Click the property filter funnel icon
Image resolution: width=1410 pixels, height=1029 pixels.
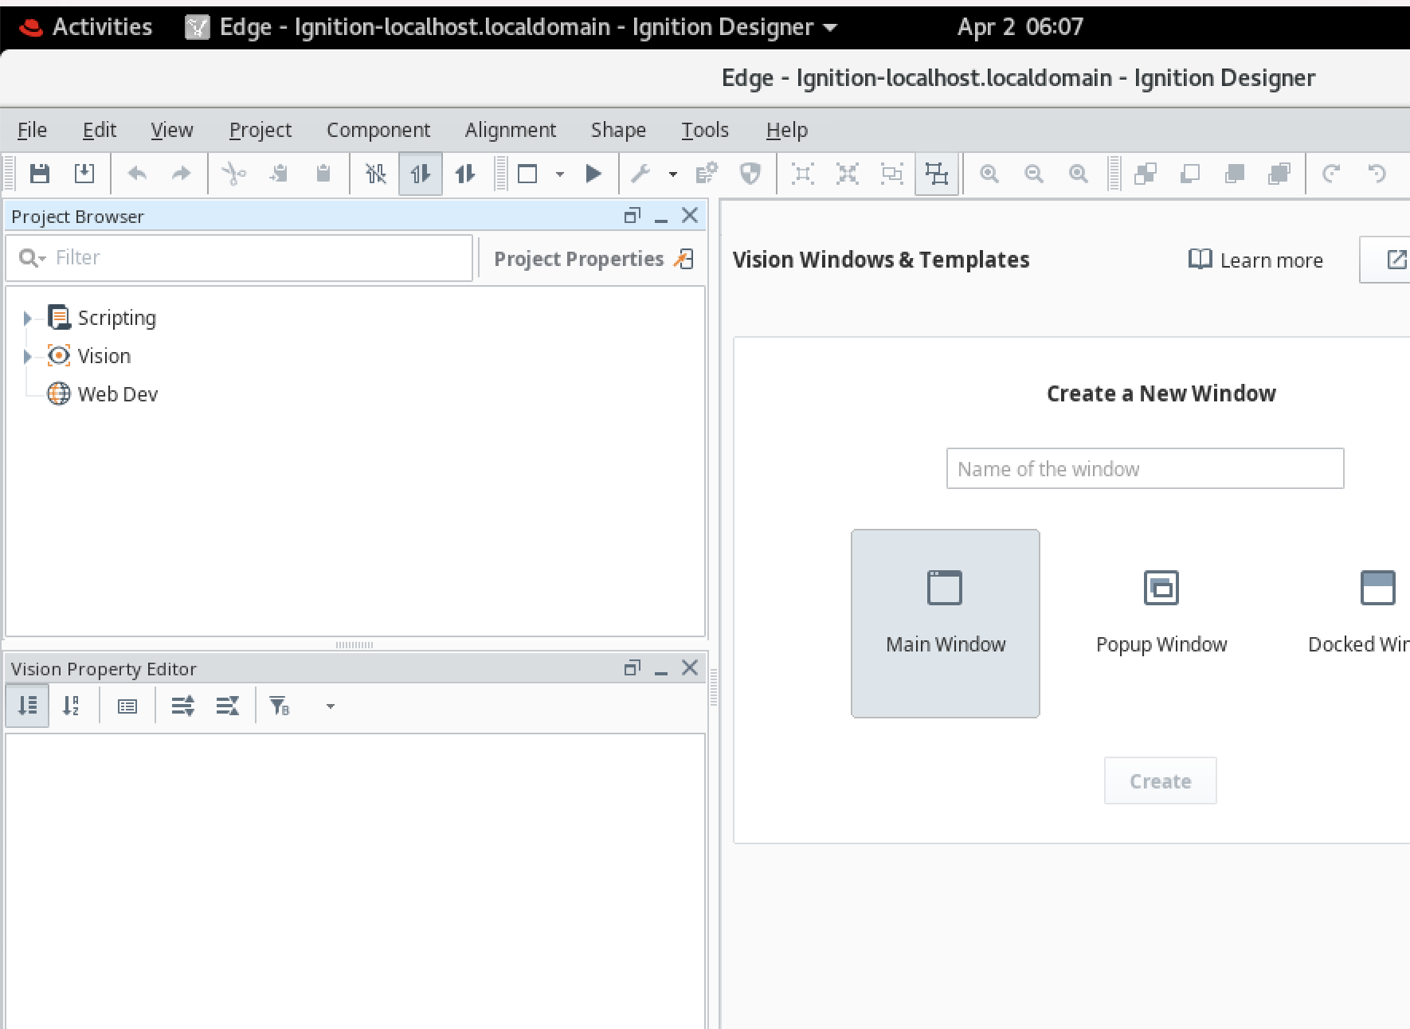280,706
